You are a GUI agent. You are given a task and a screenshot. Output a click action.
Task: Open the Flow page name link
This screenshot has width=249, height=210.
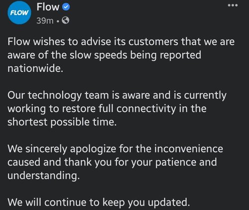[48, 7]
